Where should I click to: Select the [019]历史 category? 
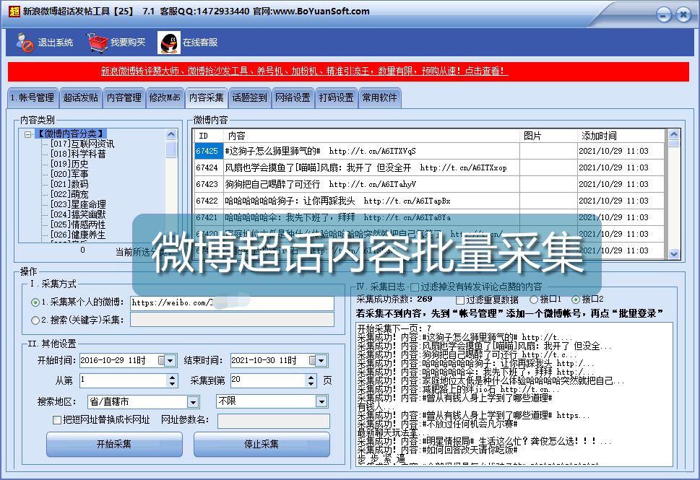point(69,164)
